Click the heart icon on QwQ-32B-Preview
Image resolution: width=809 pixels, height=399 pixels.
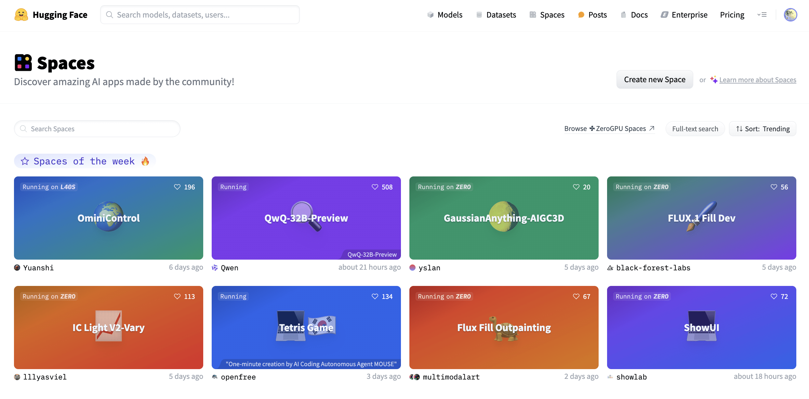pyautogui.click(x=375, y=187)
